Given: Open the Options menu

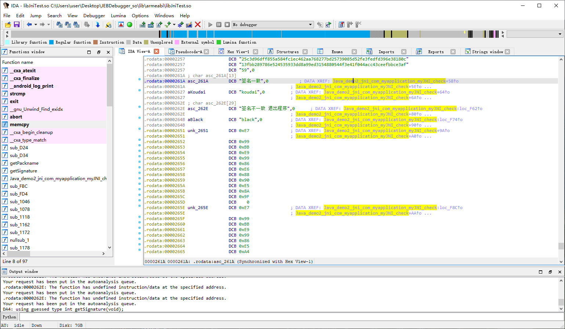Looking at the screenshot, I should point(140,16).
